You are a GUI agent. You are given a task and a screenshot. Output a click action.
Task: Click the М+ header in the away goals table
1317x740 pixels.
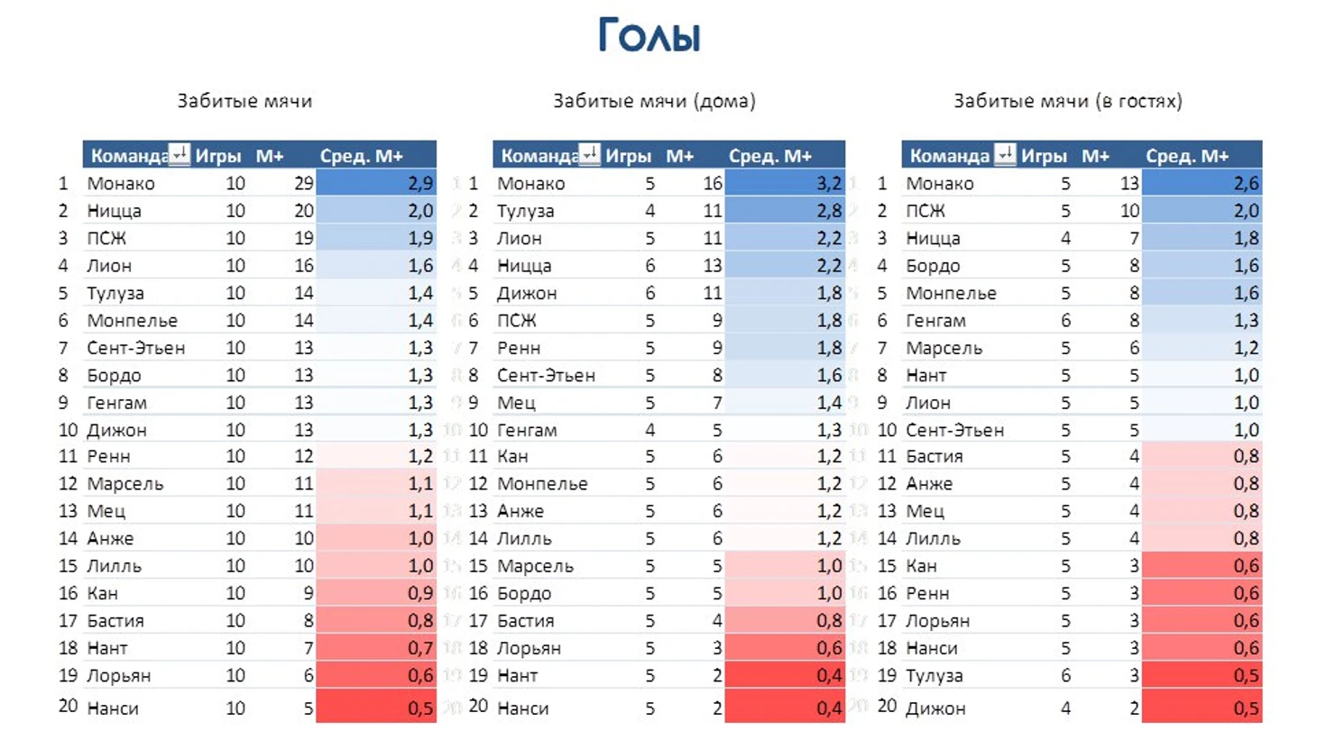(x=1095, y=156)
